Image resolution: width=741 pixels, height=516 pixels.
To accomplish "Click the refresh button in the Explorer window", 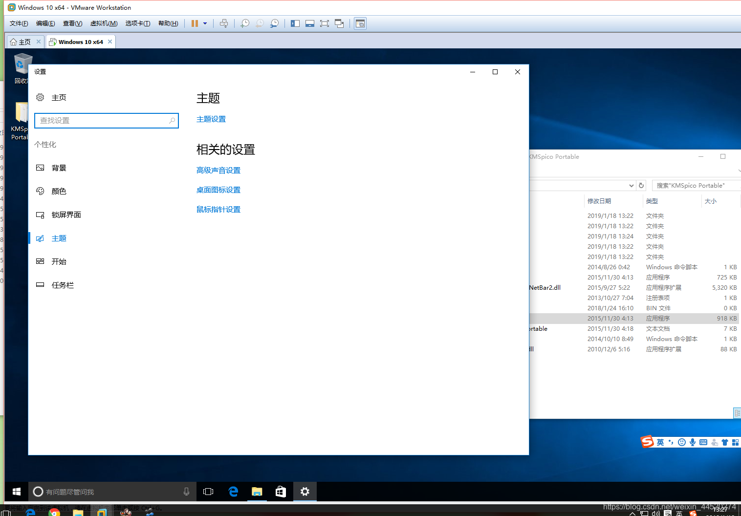I will pyautogui.click(x=641, y=186).
